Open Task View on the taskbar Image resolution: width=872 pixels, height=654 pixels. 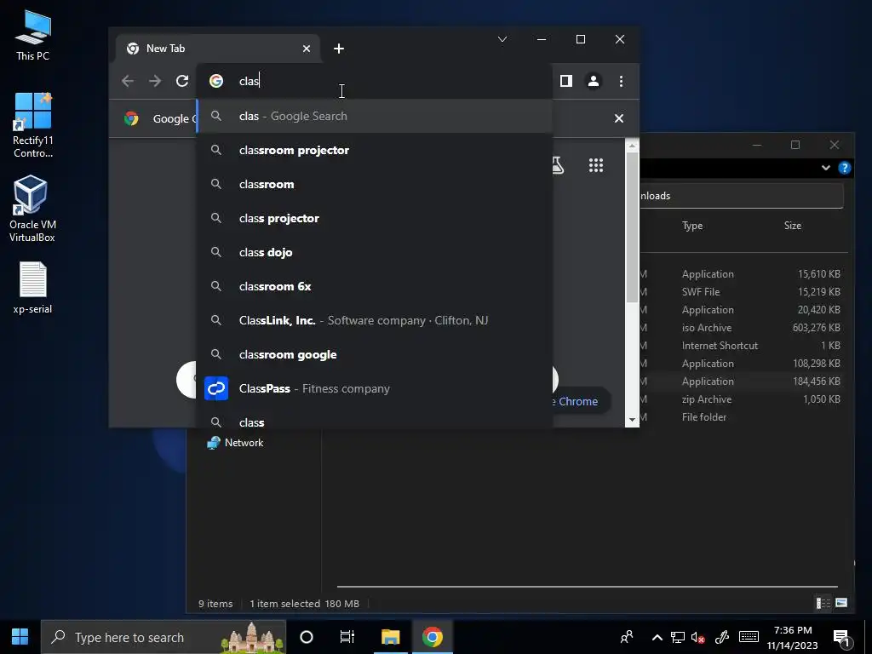tap(347, 637)
